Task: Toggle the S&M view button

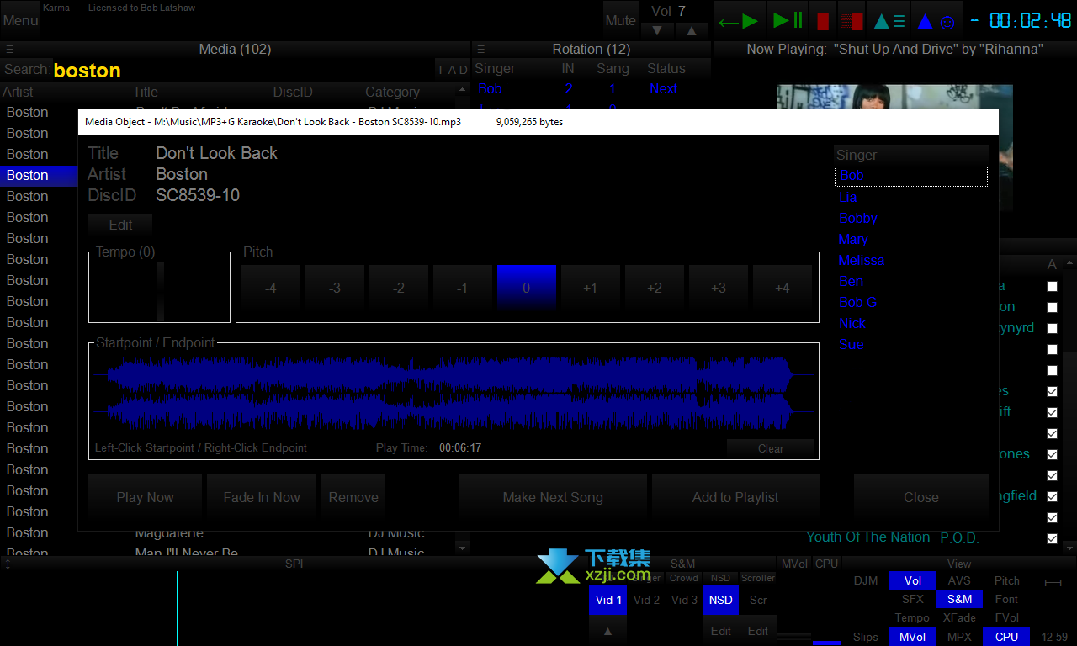Action: point(959,599)
